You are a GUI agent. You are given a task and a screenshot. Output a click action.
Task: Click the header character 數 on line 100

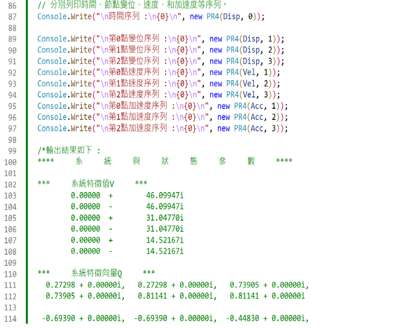251,161
